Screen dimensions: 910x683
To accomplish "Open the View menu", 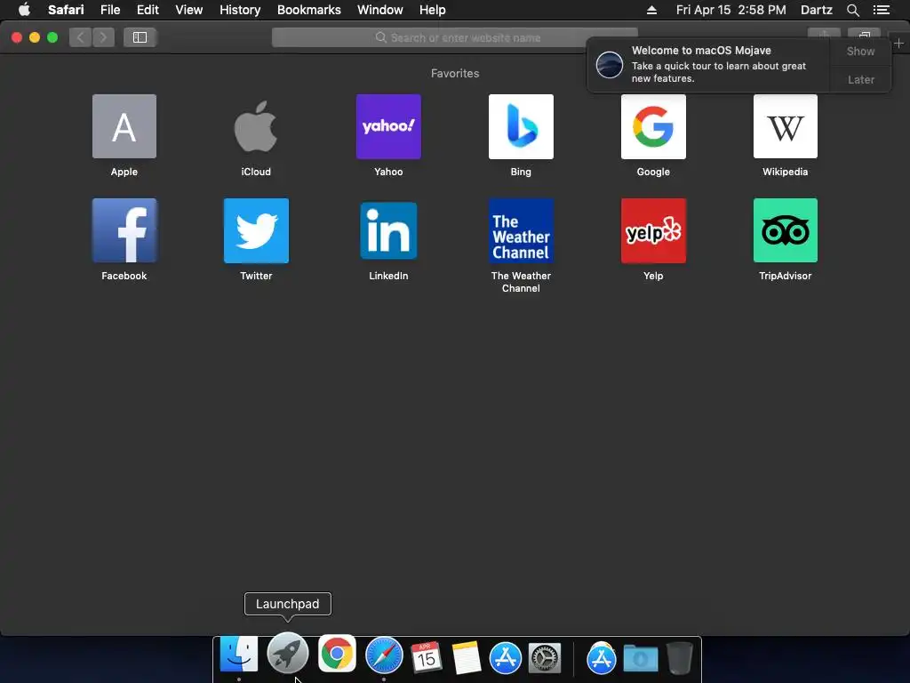I will click(x=189, y=10).
